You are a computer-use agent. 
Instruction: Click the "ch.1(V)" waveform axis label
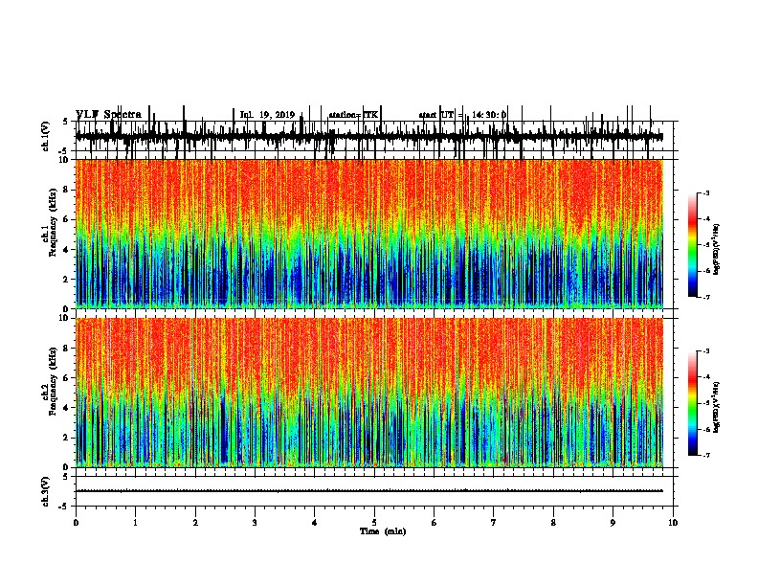(46, 136)
